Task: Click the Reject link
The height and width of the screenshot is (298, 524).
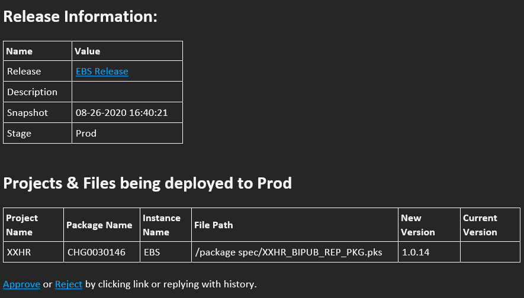Action: click(x=69, y=284)
